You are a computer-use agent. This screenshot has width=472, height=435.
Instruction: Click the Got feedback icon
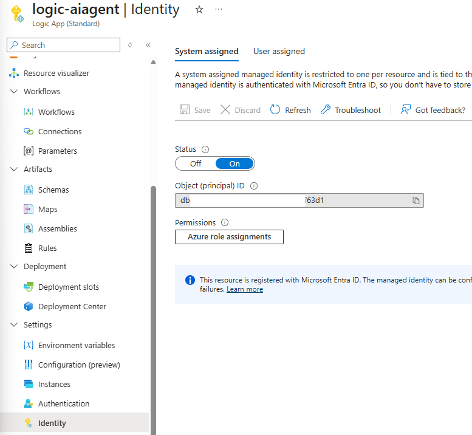tap(406, 110)
